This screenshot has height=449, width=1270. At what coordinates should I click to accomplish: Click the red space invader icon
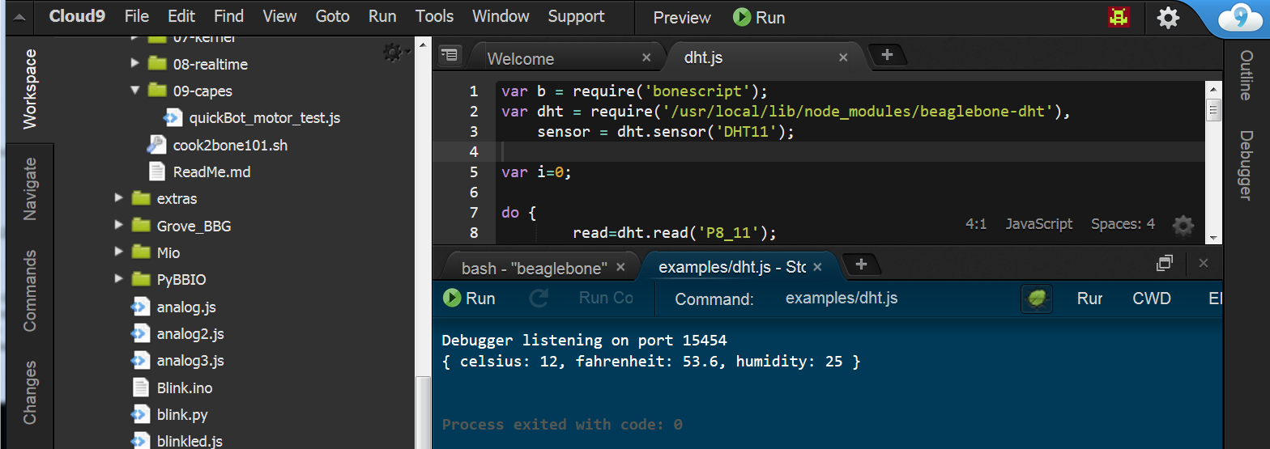[x=1119, y=17]
